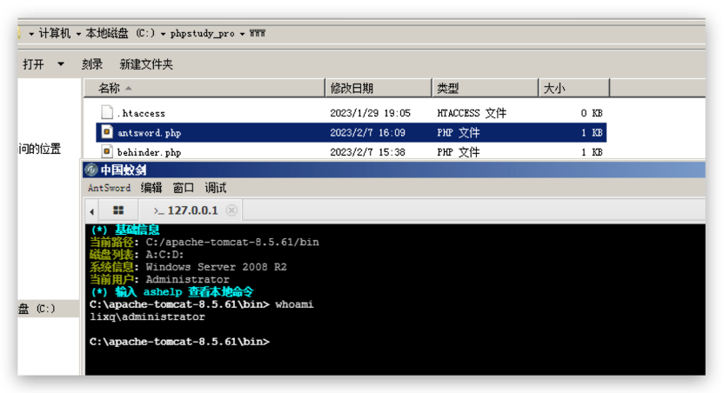Click the 磁盘列表 A:C:D: line
This screenshot has height=393, width=724.
pos(137,255)
